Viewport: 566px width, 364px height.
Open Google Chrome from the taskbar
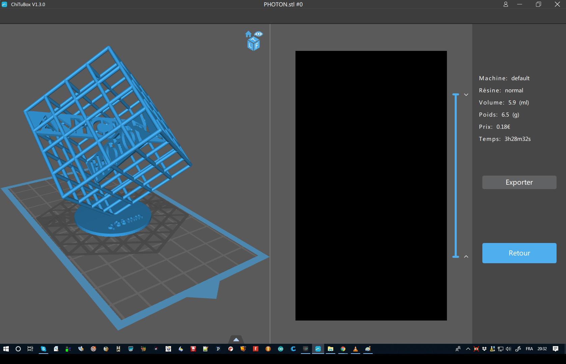tap(343, 349)
